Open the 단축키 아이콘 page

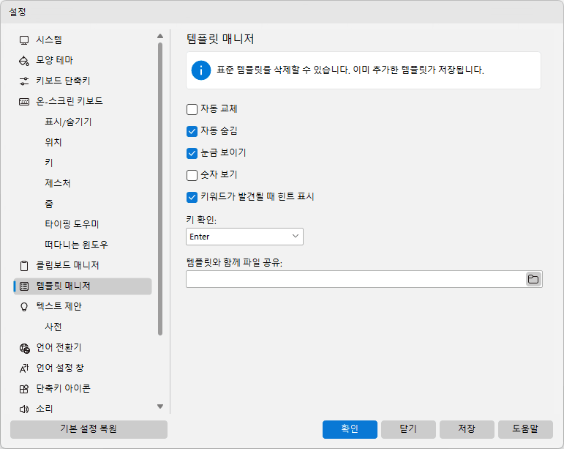point(83,389)
